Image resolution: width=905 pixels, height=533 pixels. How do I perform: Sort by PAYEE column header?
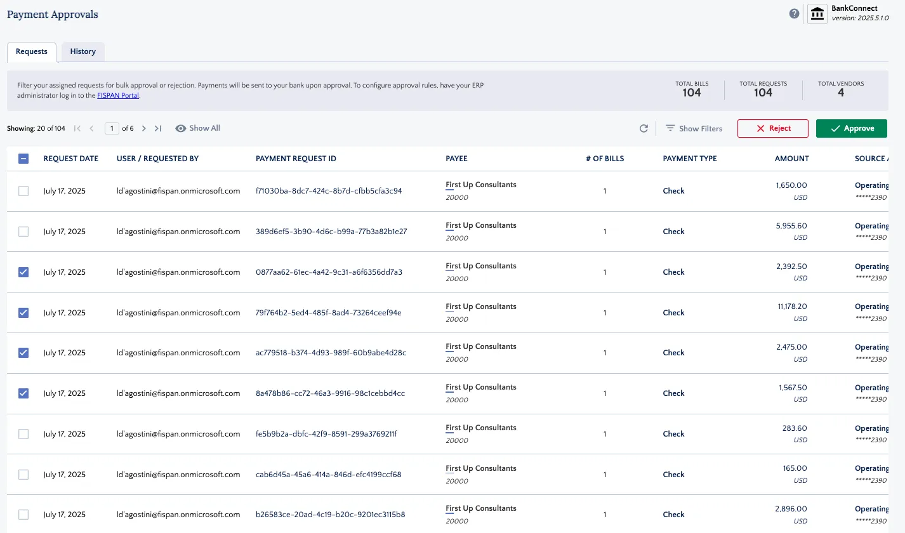coord(456,159)
